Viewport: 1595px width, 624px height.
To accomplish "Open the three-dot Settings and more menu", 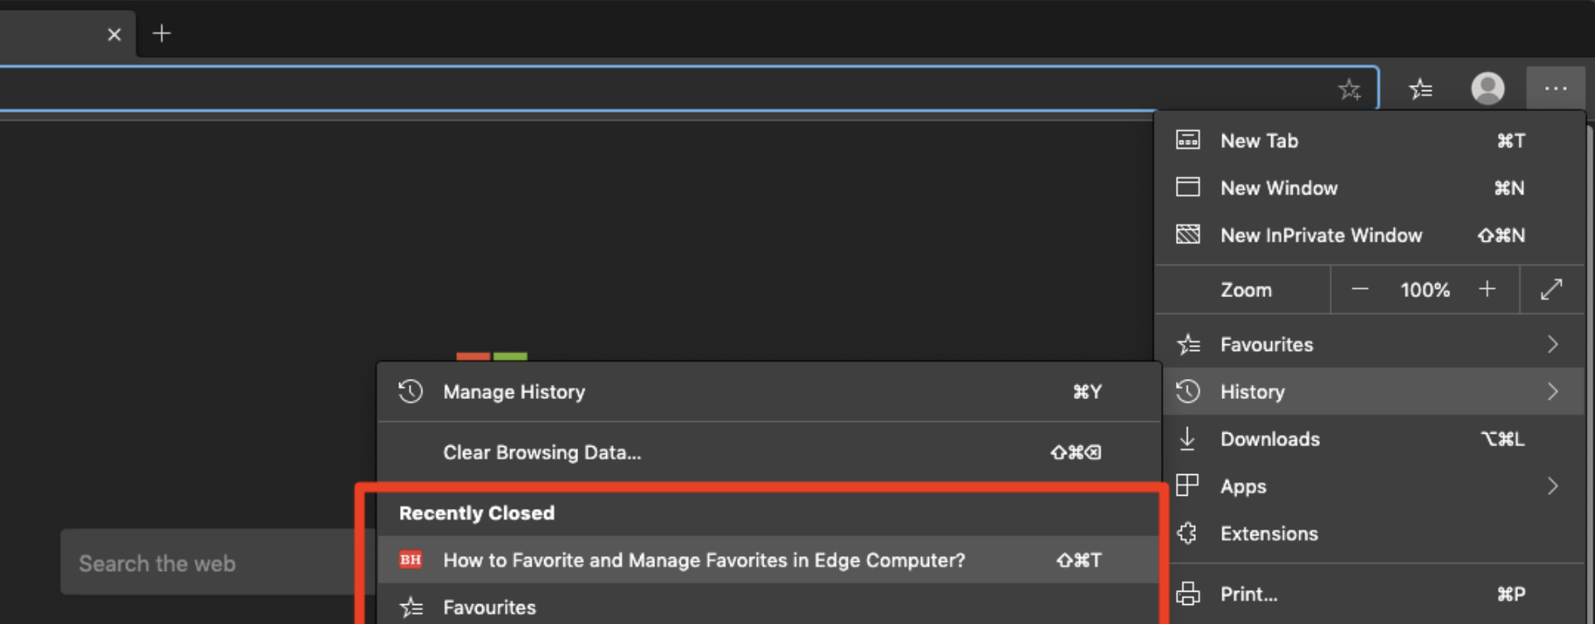I will pos(1555,89).
